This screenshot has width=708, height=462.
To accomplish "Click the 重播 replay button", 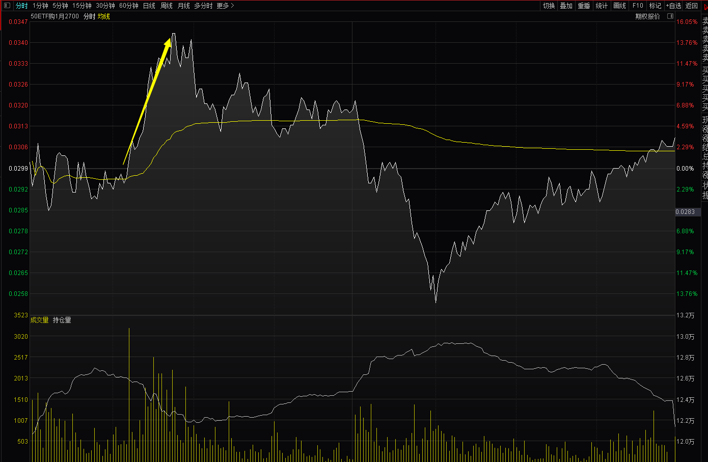I will [584, 6].
